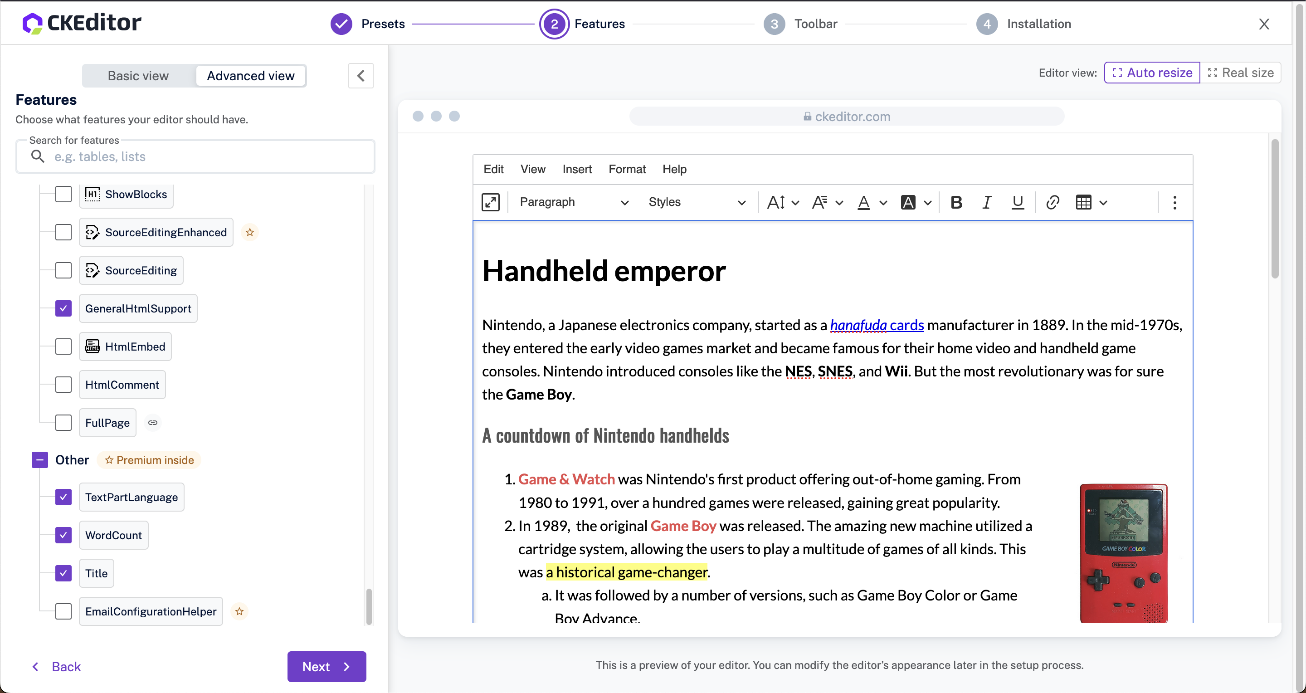Click the hanafuda cards link
Screen dimensions: 1306x693
pyautogui.click(x=877, y=325)
